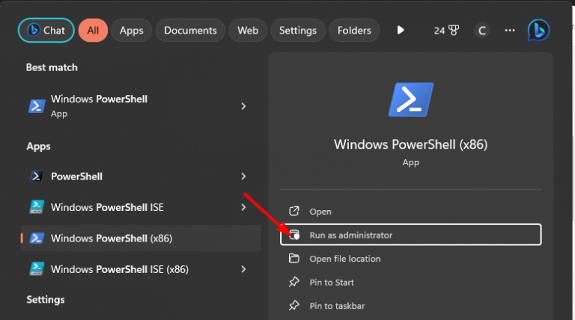This screenshot has height=320, width=575.
Task: Switch to the Documents filter tab
Action: click(190, 30)
